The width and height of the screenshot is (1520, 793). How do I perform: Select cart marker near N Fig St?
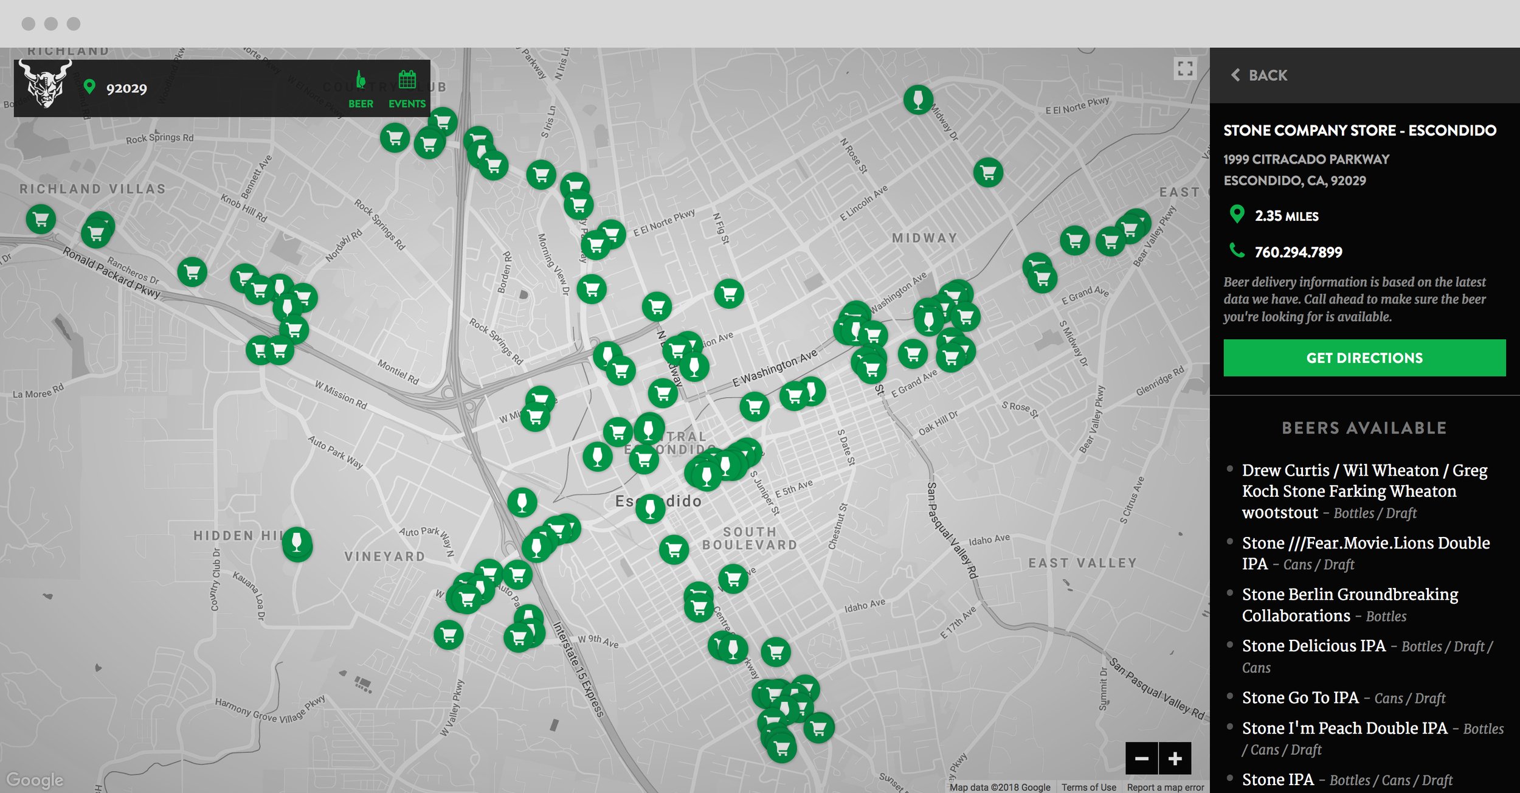click(x=729, y=294)
